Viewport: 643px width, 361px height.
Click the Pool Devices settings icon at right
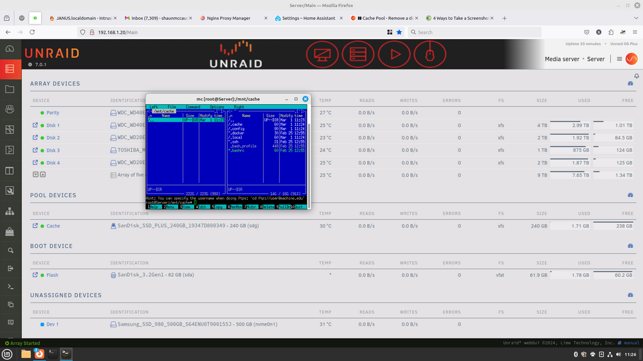pos(630,195)
